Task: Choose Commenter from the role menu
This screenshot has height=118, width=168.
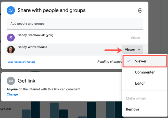Action: [x=145, y=72]
